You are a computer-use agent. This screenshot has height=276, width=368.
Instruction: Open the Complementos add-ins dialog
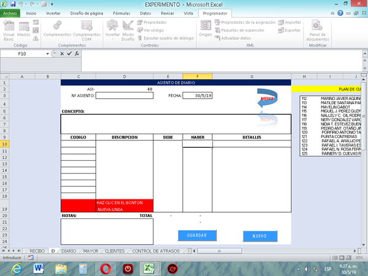[57, 29]
